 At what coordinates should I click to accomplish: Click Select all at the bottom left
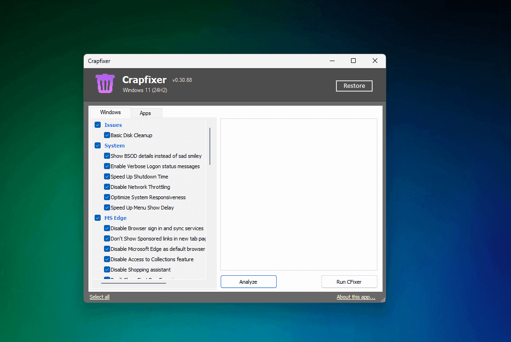[x=99, y=296]
